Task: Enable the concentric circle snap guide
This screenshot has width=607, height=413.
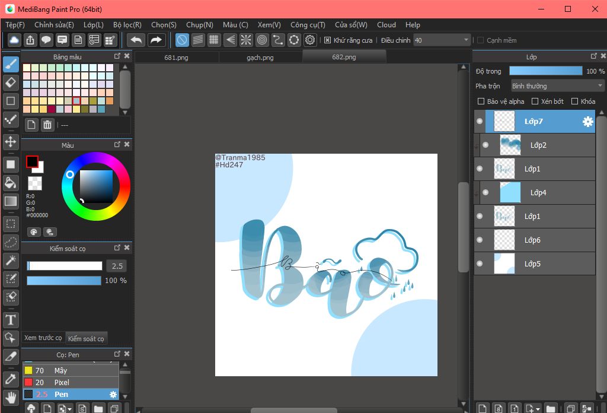Action: pos(262,40)
